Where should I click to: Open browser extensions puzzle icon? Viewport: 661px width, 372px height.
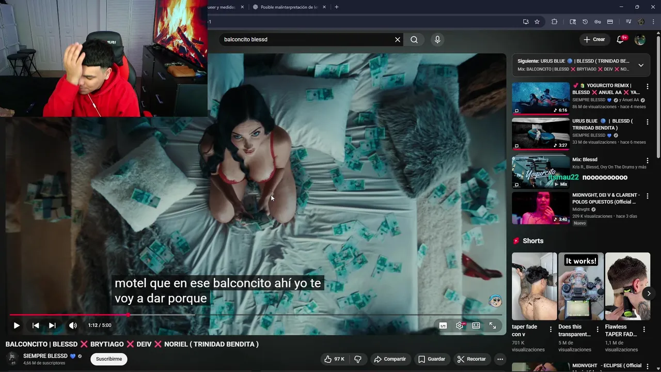555,22
